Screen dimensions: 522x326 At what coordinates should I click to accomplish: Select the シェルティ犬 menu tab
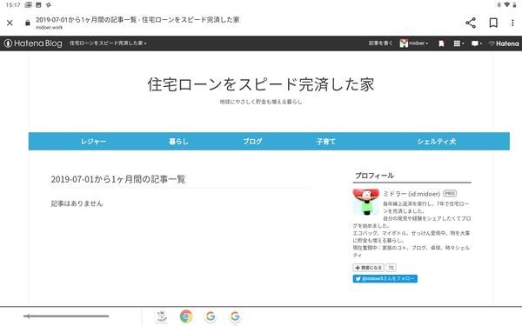pos(437,142)
